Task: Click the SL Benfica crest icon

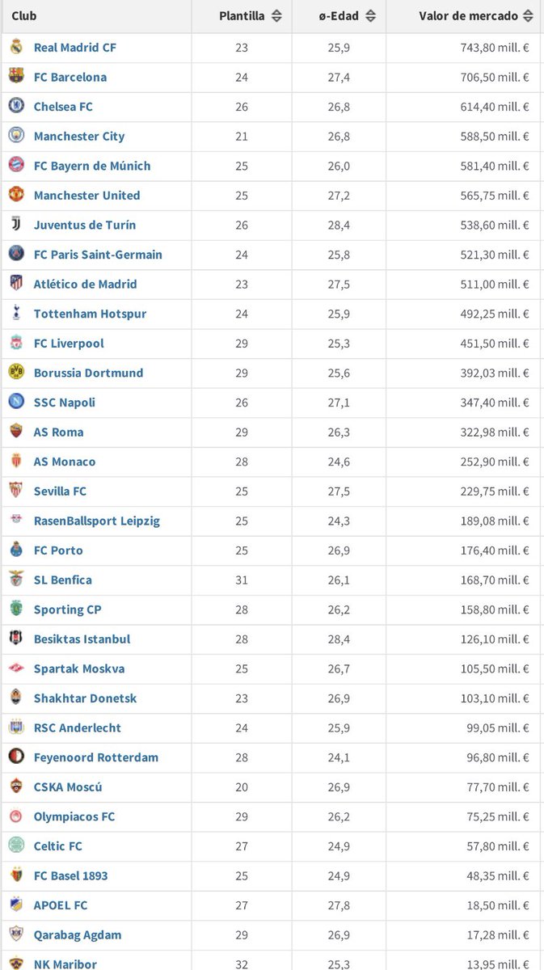Action: pos(16,580)
